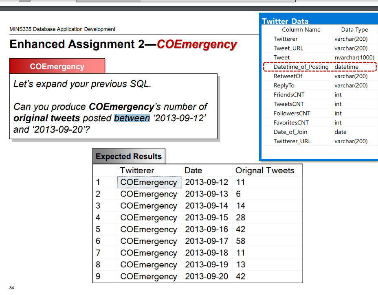The width and height of the screenshot is (378, 295).
Task: Click the MINS335 course label
Action: pos(62,29)
